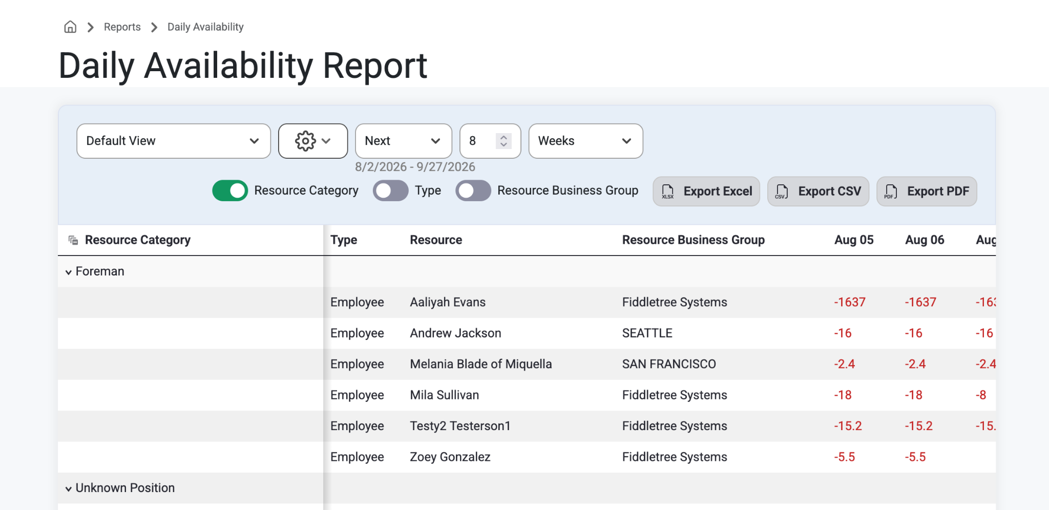This screenshot has width=1049, height=510.
Task: Export the report to Excel
Action: [706, 192]
